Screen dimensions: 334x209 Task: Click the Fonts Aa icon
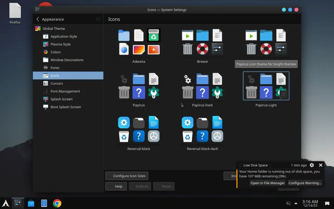click(46, 68)
